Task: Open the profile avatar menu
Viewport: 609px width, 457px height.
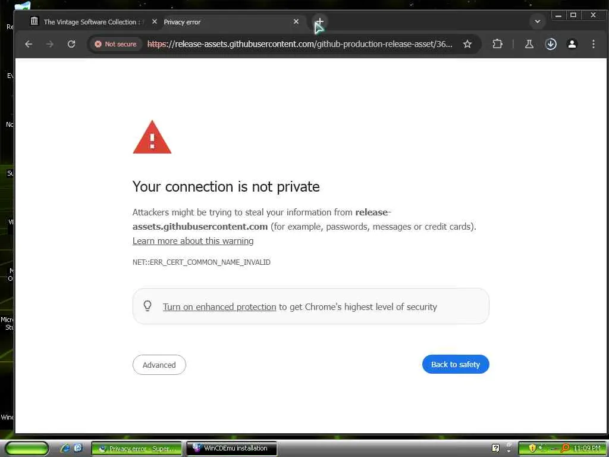Action: [572, 44]
